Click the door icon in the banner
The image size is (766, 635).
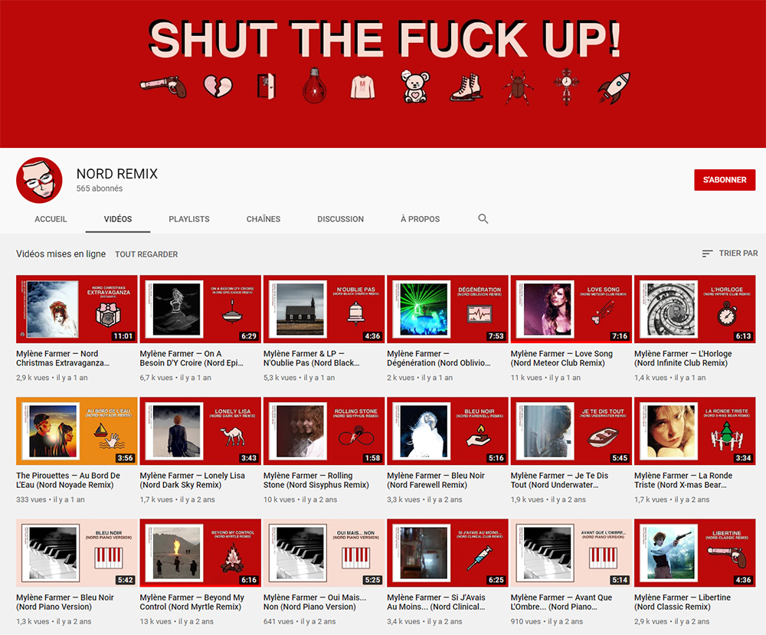click(x=267, y=86)
